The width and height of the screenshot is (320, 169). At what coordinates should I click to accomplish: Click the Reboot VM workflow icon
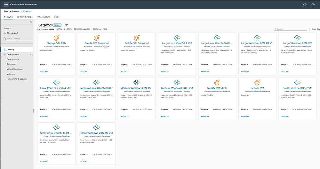[257, 83]
